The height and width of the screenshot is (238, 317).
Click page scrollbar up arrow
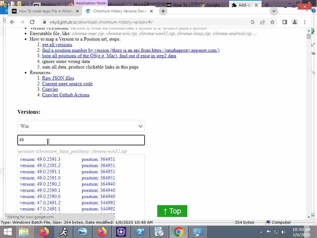(309, 31)
